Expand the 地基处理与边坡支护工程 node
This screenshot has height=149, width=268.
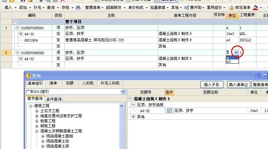pos(37,116)
